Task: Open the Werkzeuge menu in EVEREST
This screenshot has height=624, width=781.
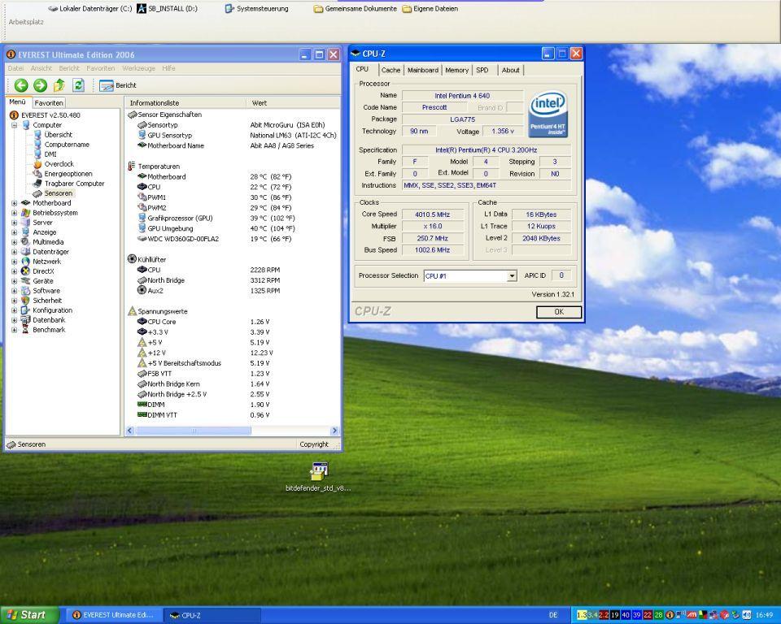Action: point(138,68)
